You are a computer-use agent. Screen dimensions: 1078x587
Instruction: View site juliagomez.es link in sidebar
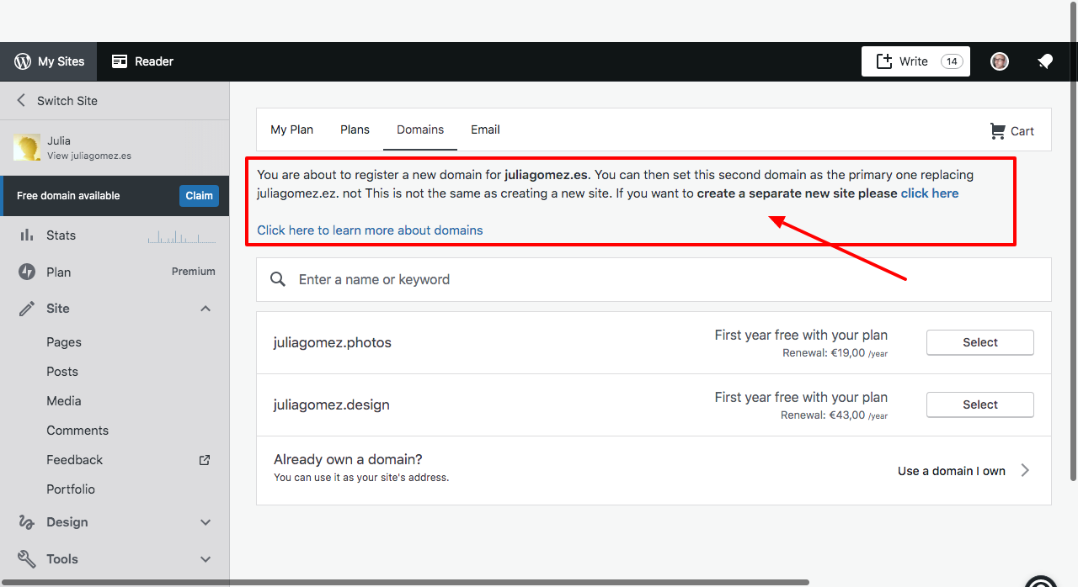pyautogui.click(x=89, y=156)
